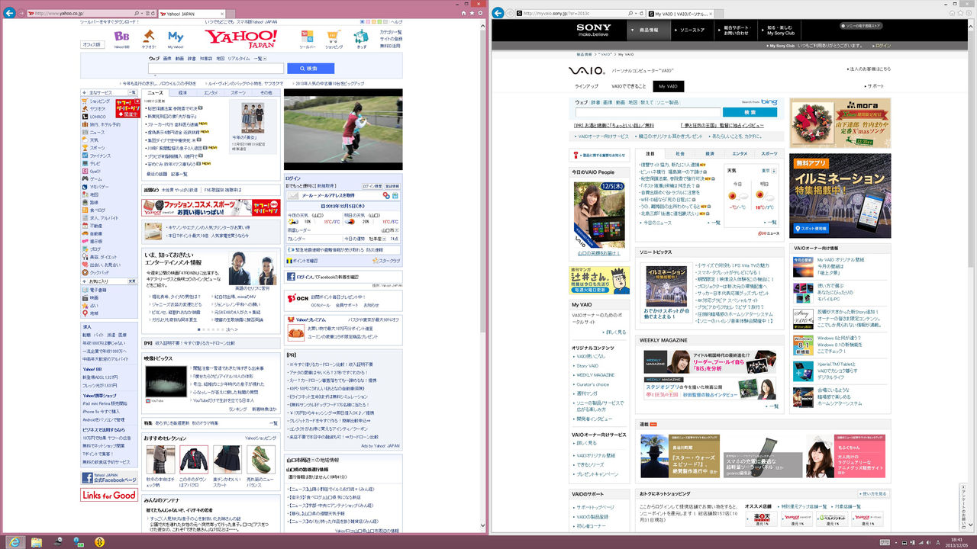Viewport: 977px width, 549px height.
Task: Expand the 商品情報 menu on Sony header
Action: pos(649,30)
